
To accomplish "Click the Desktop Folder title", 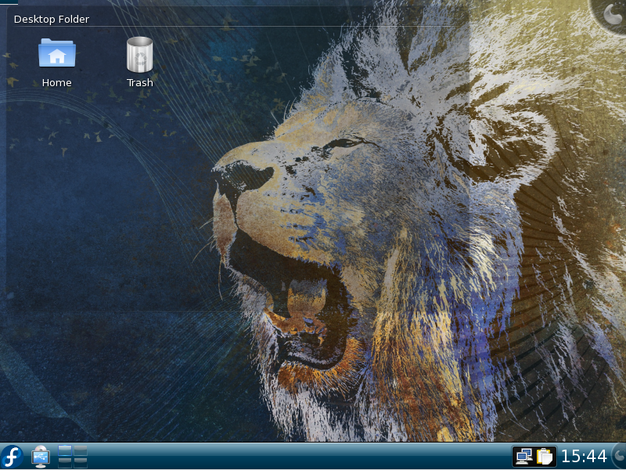I will pos(52,19).
